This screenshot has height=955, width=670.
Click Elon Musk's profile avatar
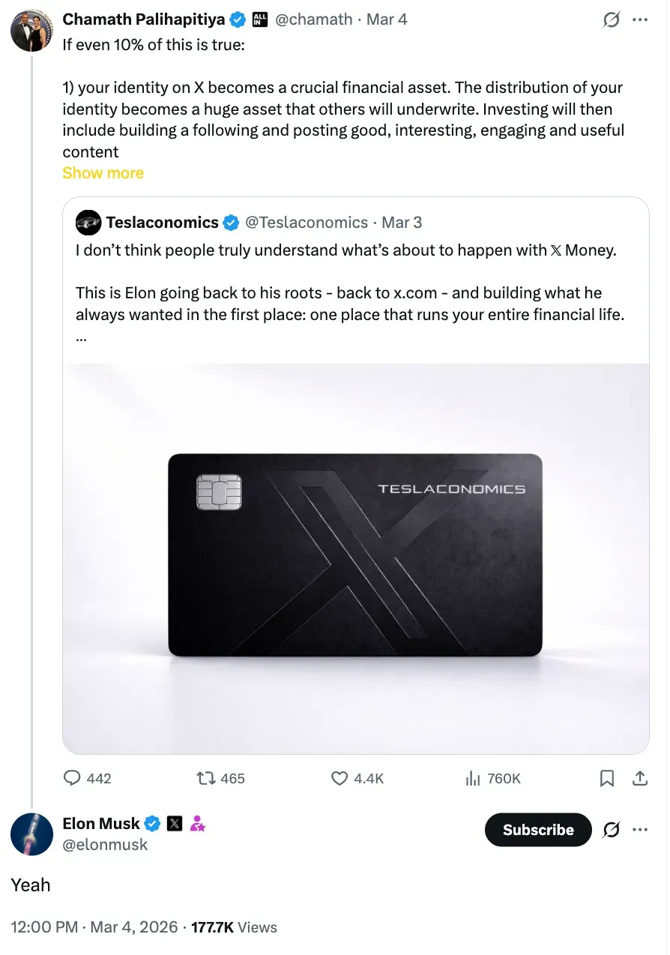(31, 834)
